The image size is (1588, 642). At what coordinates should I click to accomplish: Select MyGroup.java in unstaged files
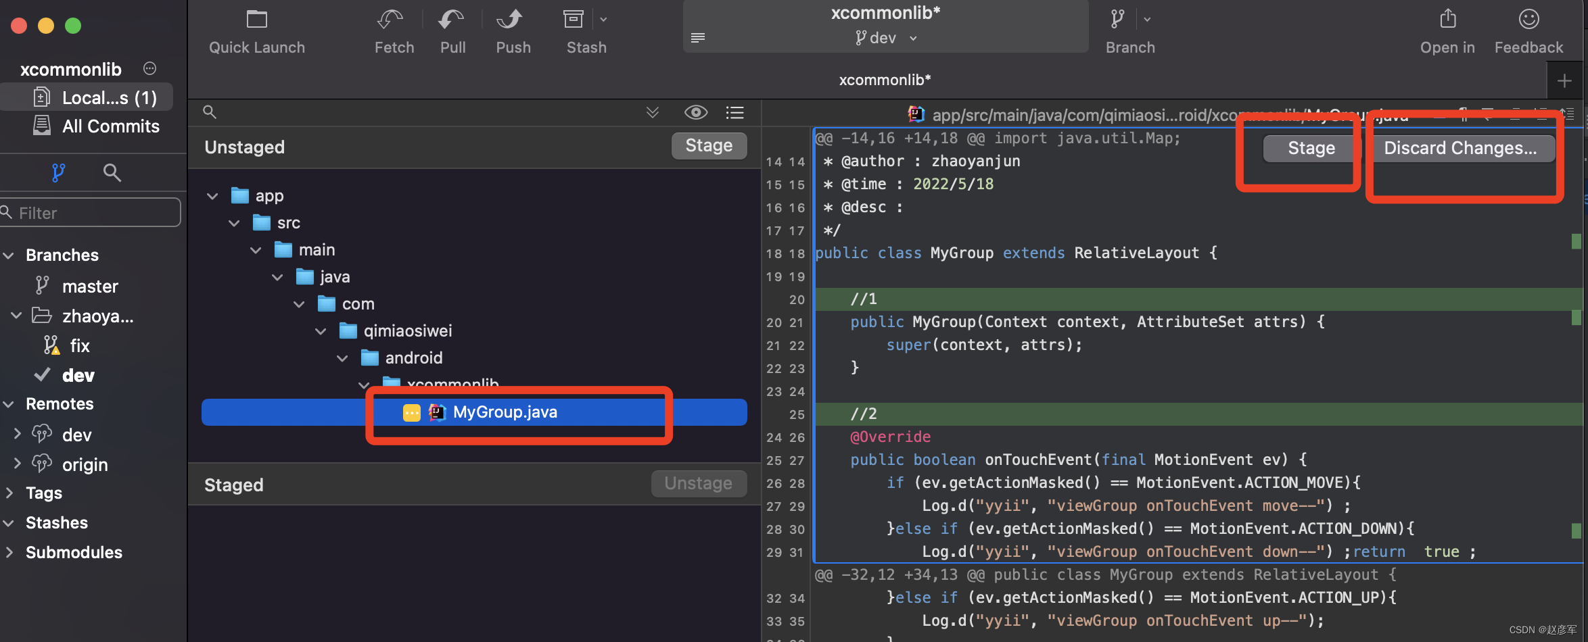pos(474,412)
